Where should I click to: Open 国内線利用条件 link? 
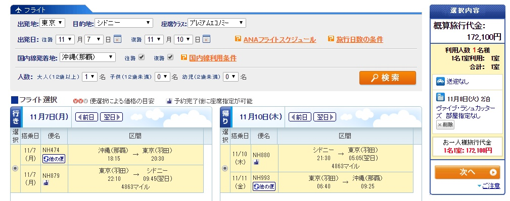(213, 58)
